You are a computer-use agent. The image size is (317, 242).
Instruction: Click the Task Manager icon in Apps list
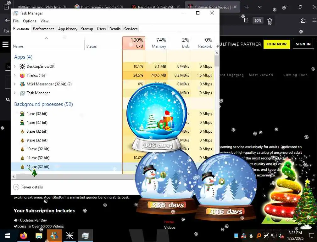(22, 93)
